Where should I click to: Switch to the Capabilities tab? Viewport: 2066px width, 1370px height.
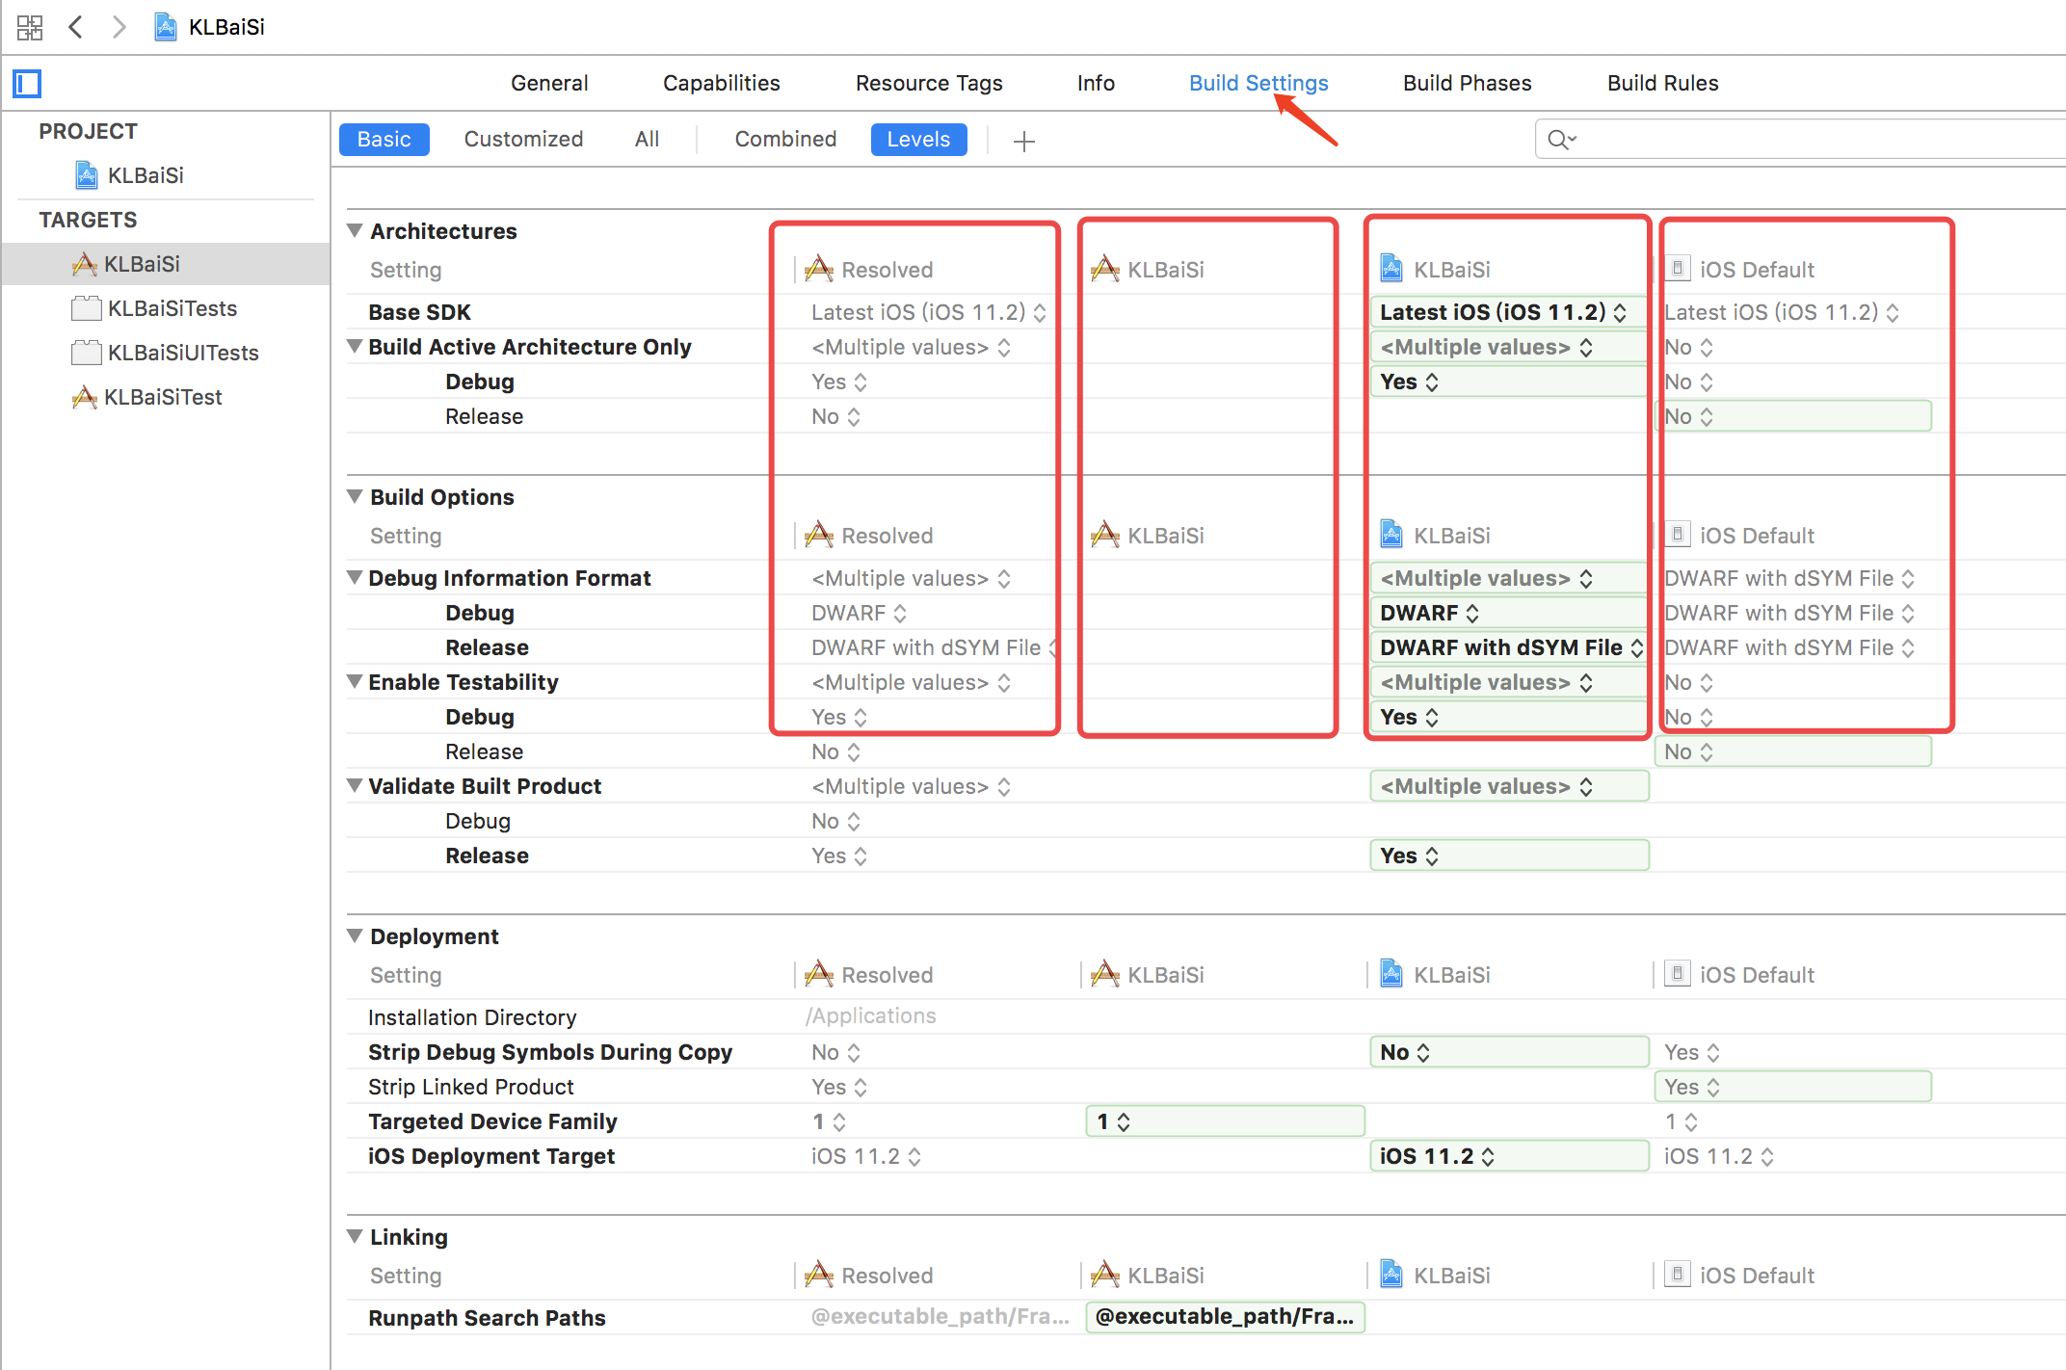tap(721, 83)
